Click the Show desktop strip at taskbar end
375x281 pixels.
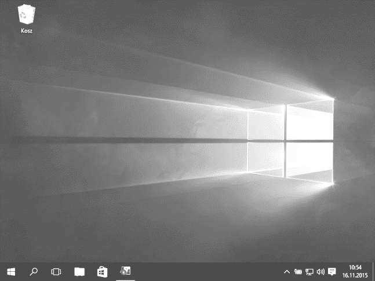tap(374, 272)
